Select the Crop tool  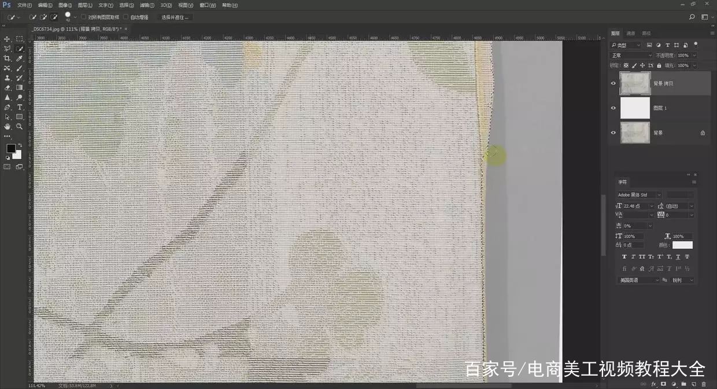7,58
